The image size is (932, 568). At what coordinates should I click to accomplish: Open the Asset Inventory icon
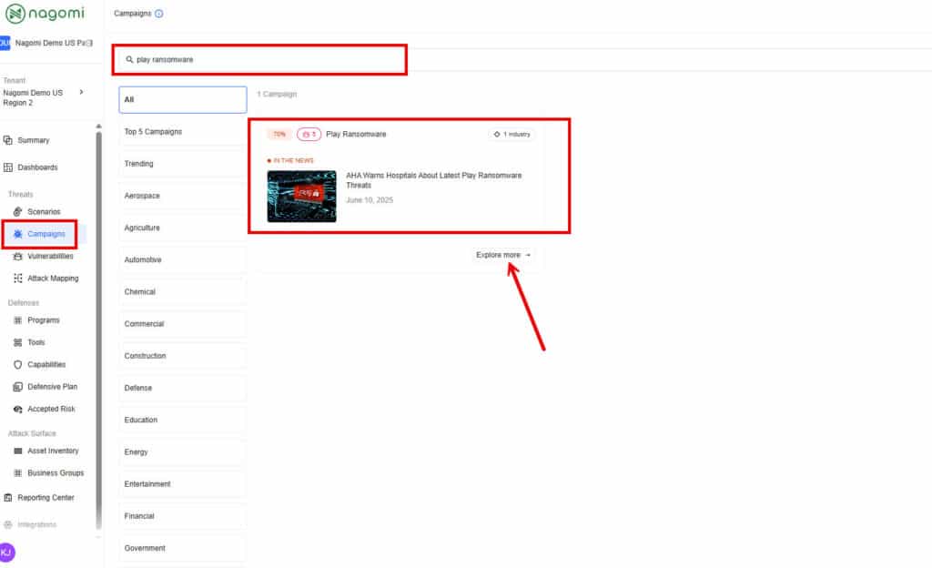click(18, 451)
